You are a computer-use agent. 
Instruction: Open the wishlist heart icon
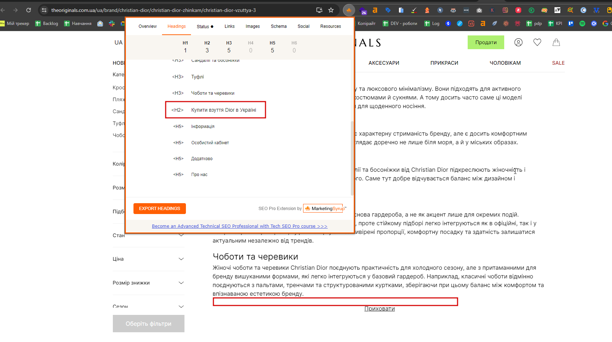coord(537,42)
